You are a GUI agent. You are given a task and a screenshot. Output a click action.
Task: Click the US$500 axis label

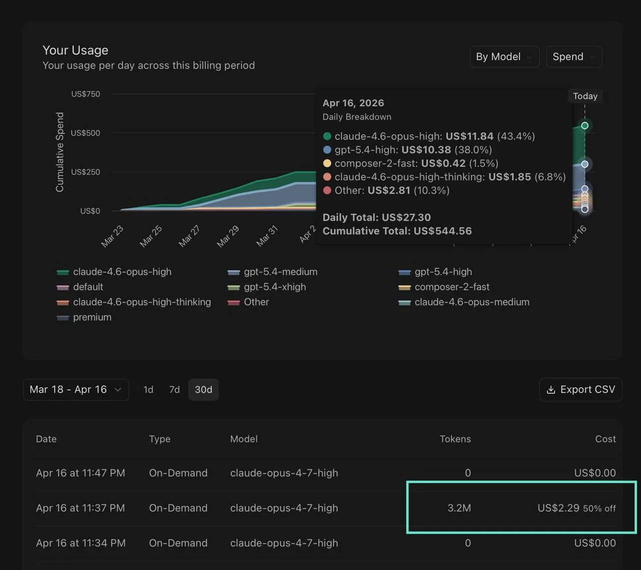pos(86,133)
